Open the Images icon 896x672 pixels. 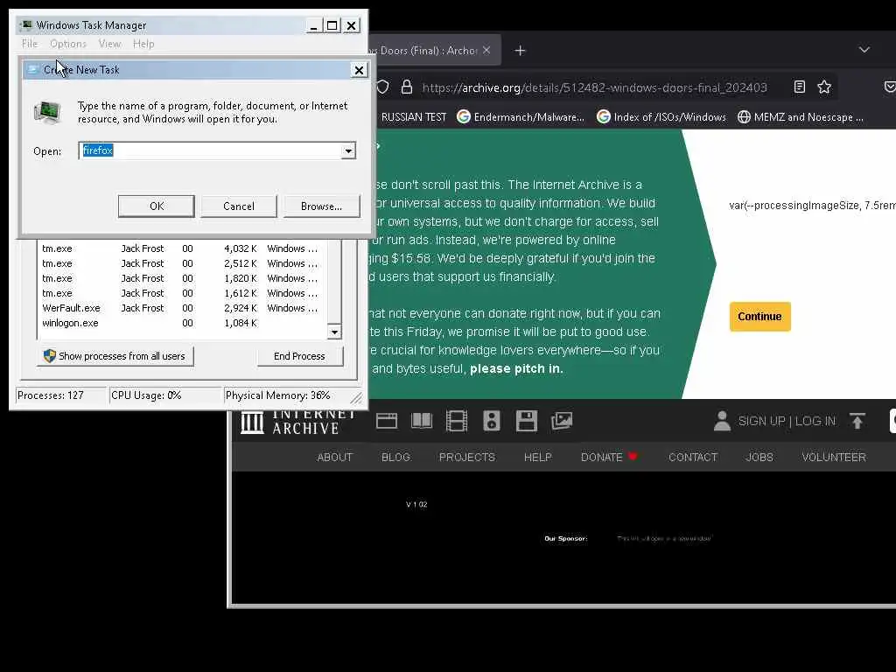[562, 422]
